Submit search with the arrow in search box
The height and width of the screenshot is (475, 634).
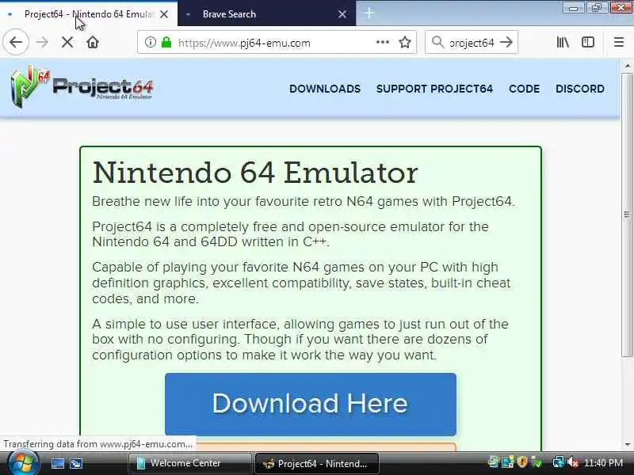tap(506, 42)
